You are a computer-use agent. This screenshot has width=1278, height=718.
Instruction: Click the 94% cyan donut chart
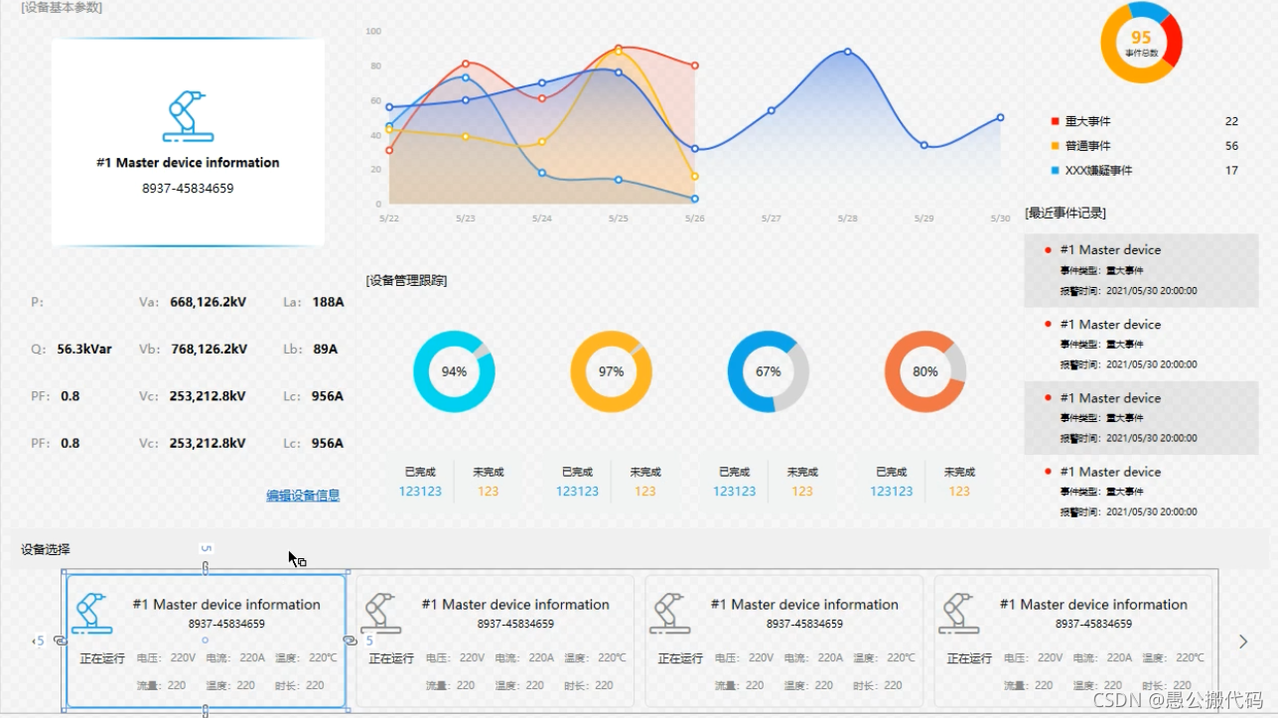(454, 371)
